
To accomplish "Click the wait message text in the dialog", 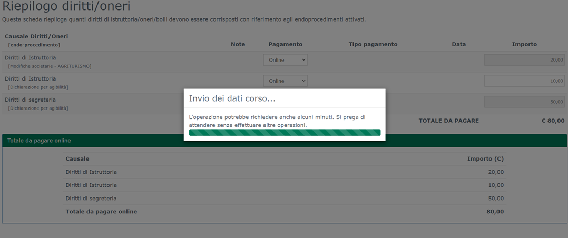I will click(277, 121).
